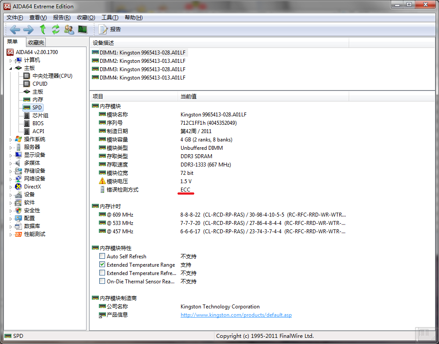Go forward with the right arrow toolbar icon

click(x=28, y=29)
